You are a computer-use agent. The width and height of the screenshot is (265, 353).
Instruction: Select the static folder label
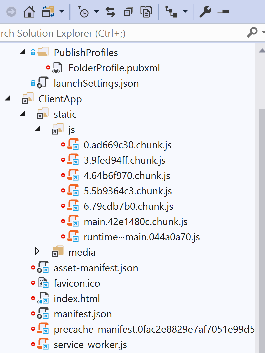[65, 114]
